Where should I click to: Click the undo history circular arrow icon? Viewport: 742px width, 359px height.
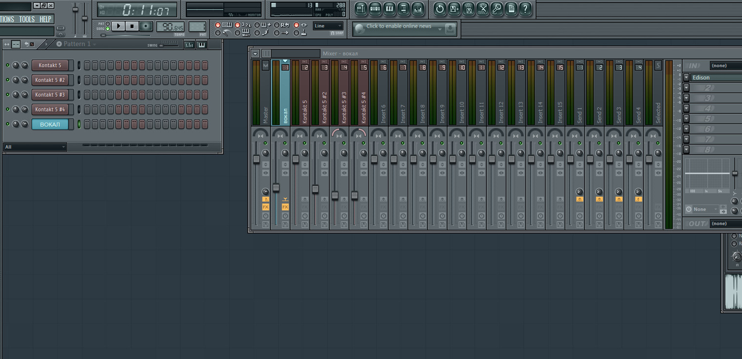click(440, 8)
